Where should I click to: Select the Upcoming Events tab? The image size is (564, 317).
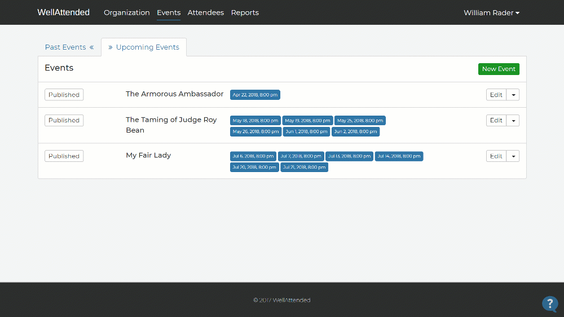[x=144, y=47]
